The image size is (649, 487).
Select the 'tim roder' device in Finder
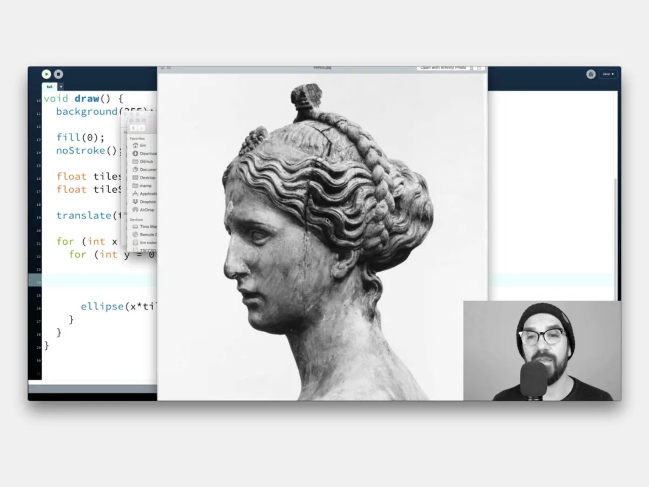click(x=144, y=243)
